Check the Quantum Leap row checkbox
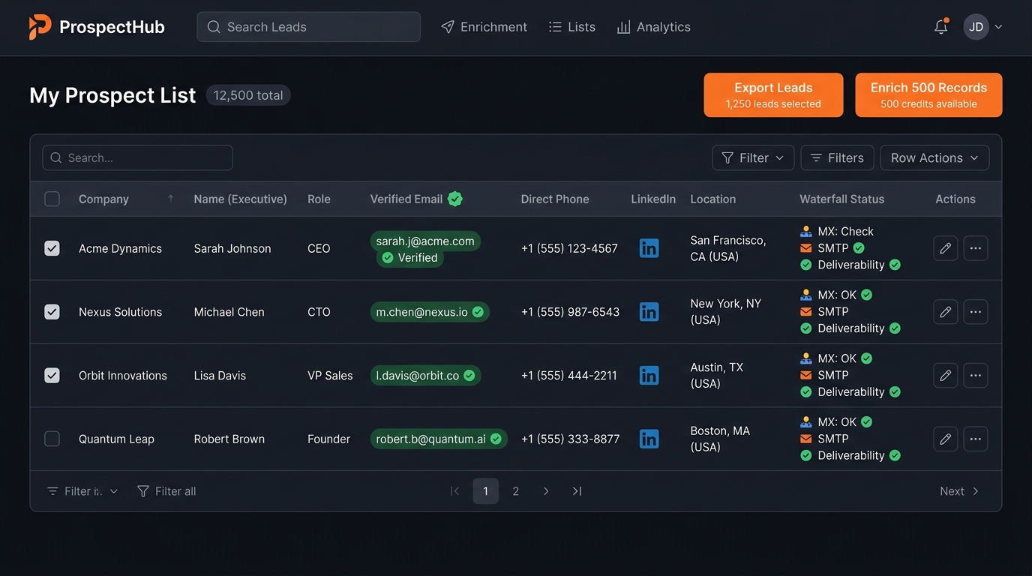 click(52, 439)
